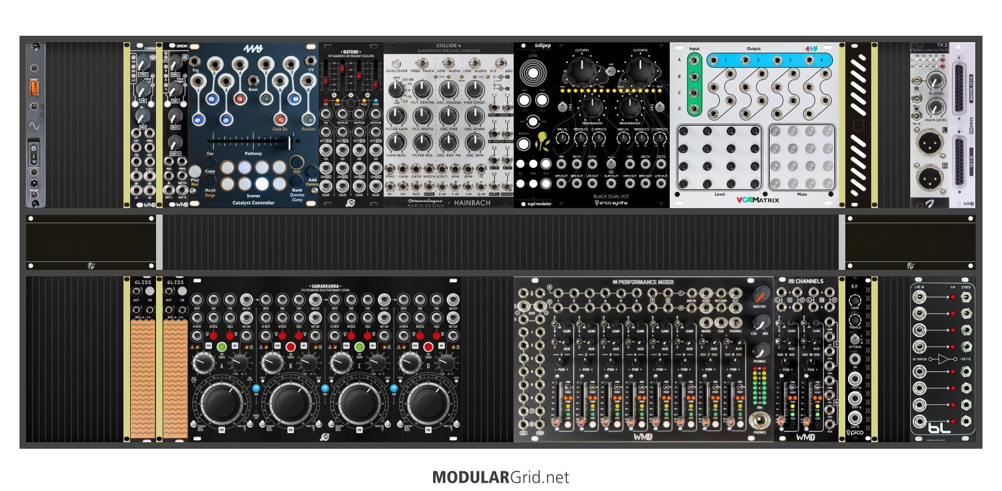Click the Gain knob on Pico E.F.
This screenshot has height=491, width=1002.
click(x=855, y=300)
